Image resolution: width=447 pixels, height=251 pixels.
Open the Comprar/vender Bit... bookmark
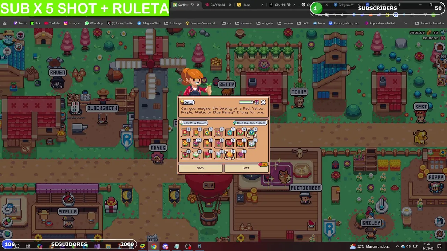pos(201,23)
